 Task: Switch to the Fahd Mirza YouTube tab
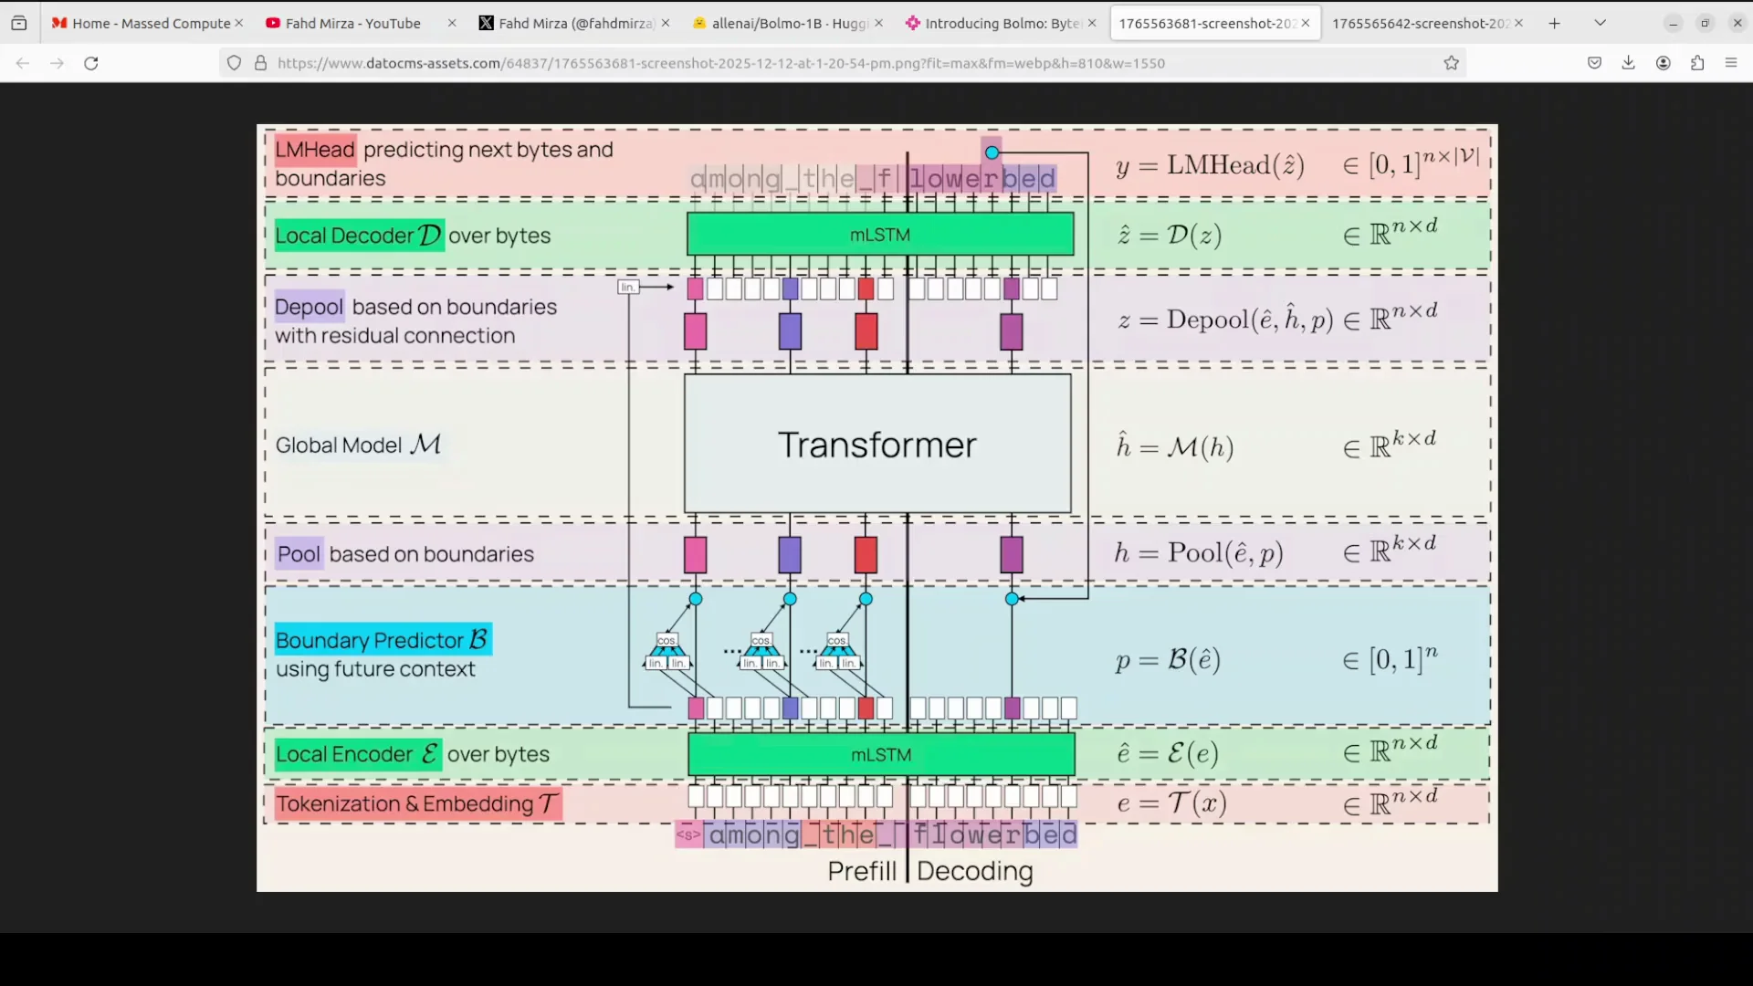point(352,23)
